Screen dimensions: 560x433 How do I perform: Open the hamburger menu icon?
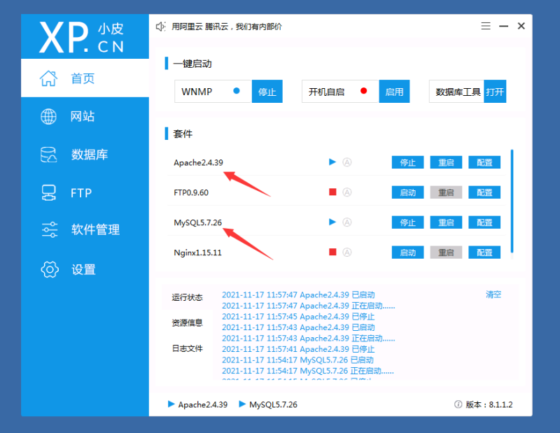coord(486,26)
